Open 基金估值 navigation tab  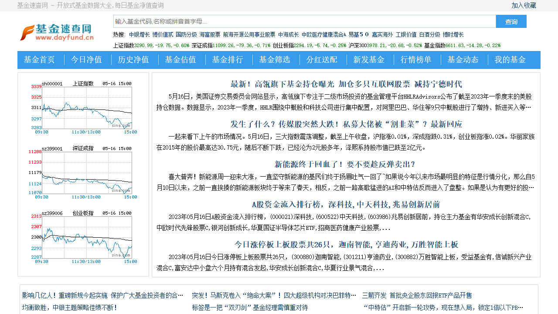coord(180,60)
